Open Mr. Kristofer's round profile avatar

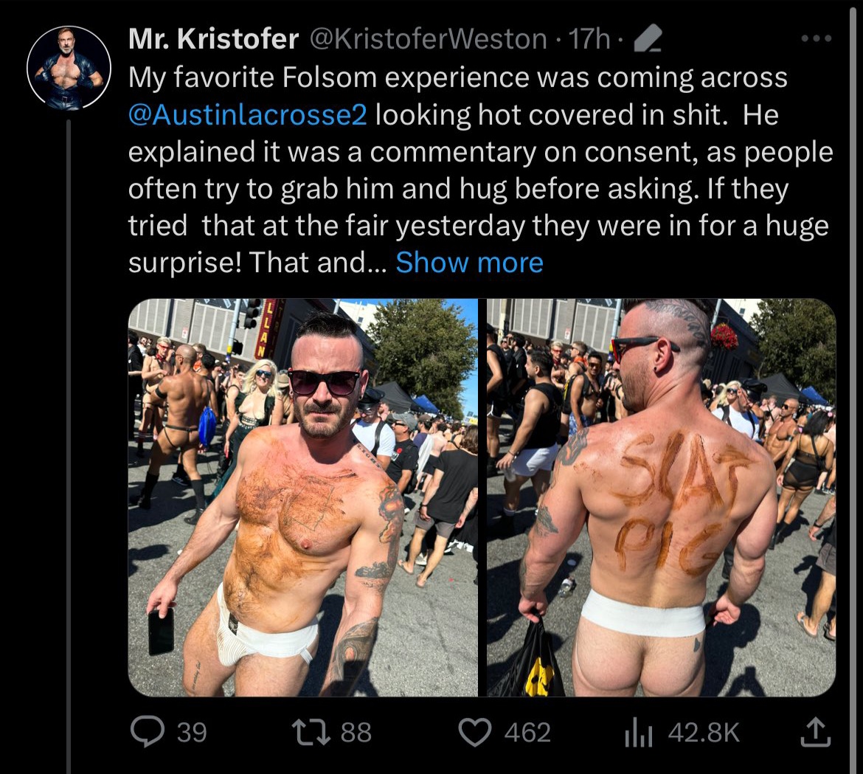click(x=69, y=69)
